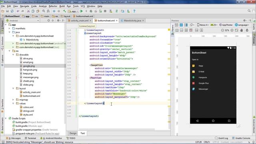
Task: Select messenger.png in the project tree
Action: coord(31,77)
